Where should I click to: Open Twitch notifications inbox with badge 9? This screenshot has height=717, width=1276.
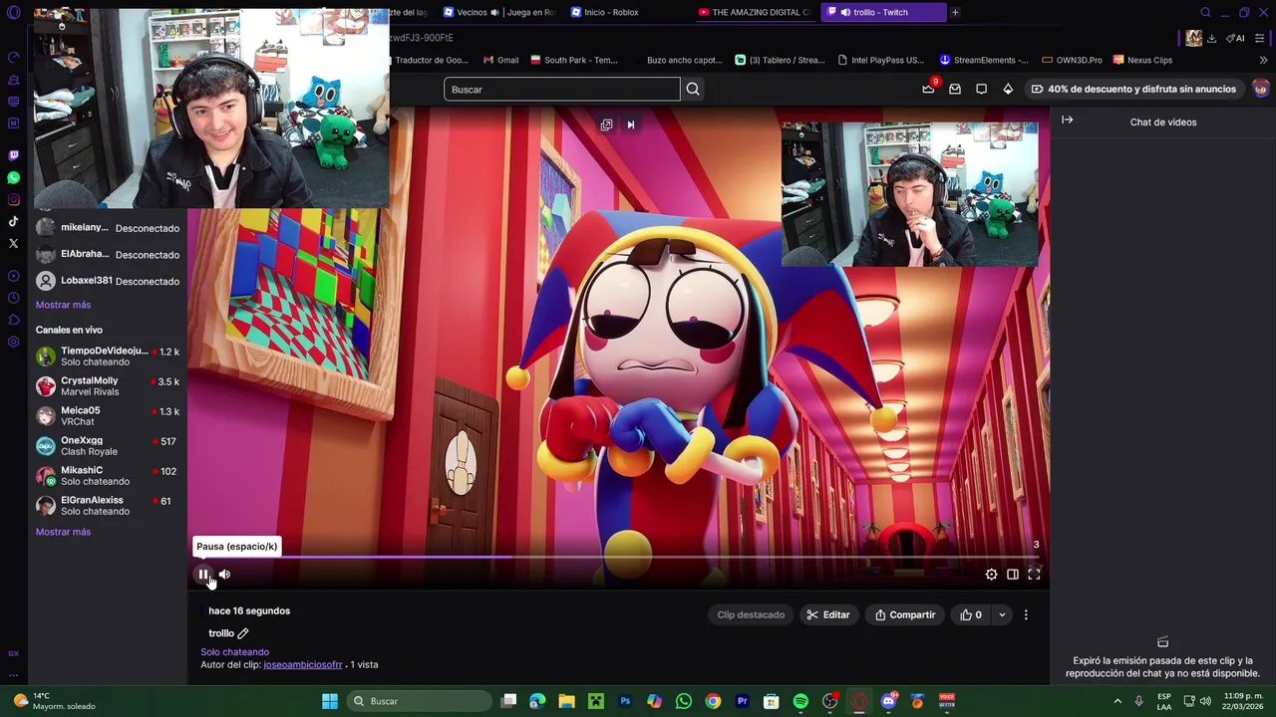pos(929,89)
